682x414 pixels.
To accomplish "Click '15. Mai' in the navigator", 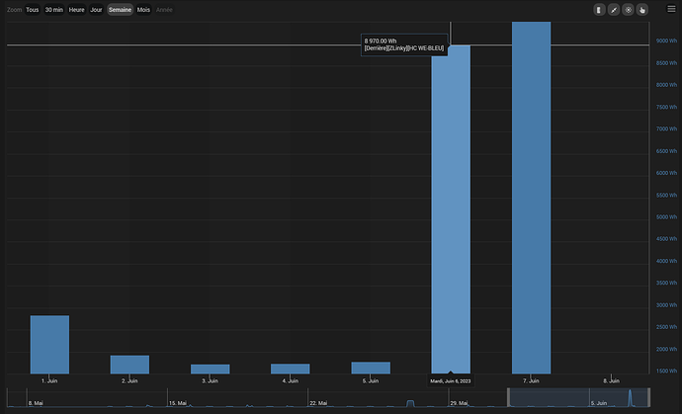I will click(x=178, y=403).
